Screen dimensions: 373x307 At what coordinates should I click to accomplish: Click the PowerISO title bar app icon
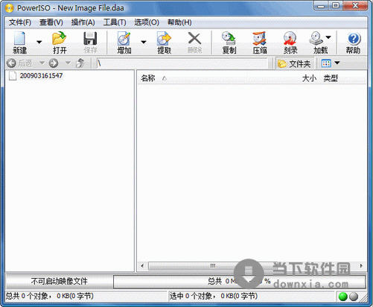[x=9, y=8]
